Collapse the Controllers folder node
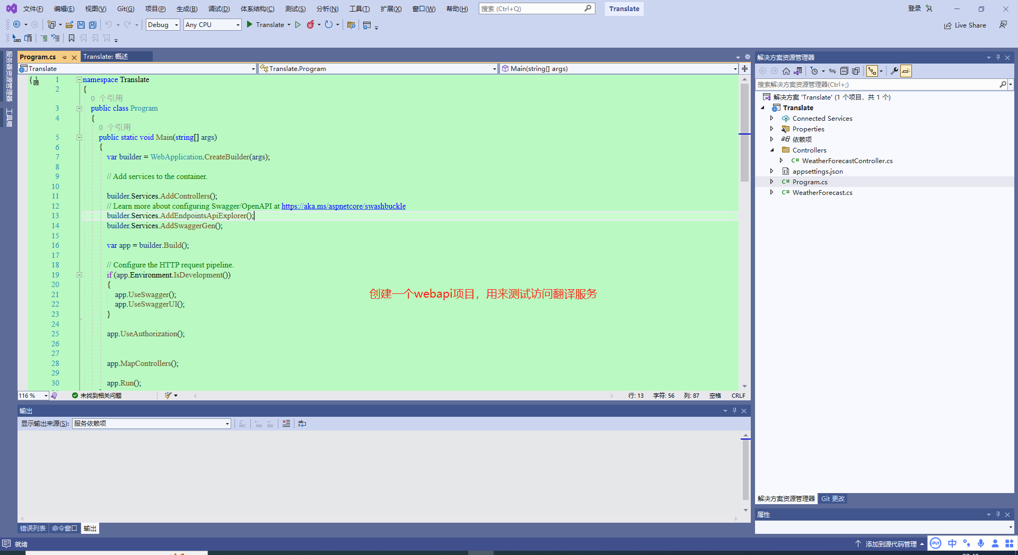The image size is (1018, 555). pyautogui.click(x=772, y=150)
